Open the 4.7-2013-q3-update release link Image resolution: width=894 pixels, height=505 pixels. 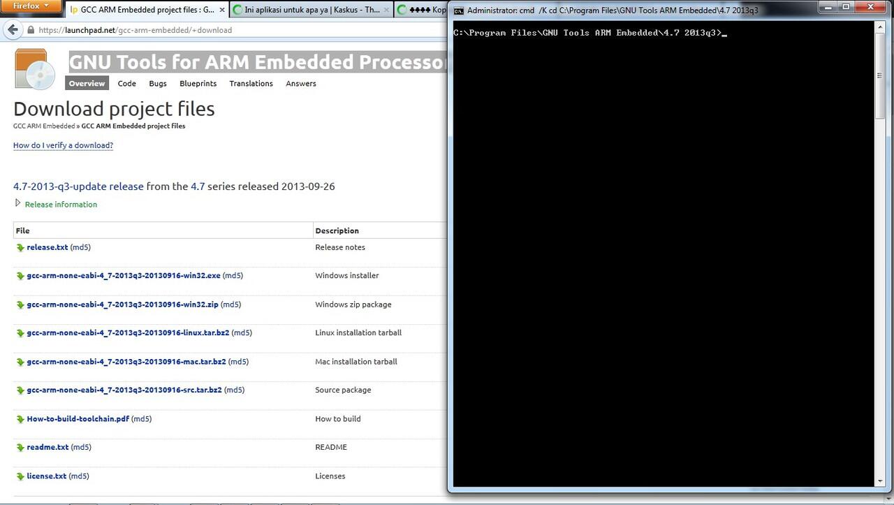(x=78, y=186)
